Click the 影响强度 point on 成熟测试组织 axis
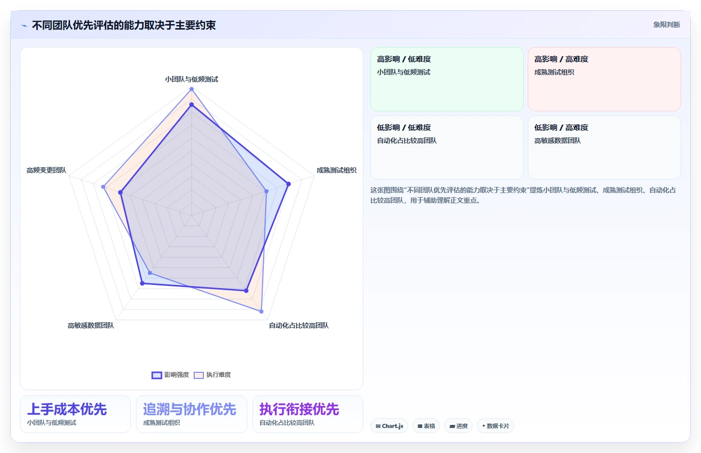This screenshot has width=701, height=453. pyautogui.click(x=289, y=184)
